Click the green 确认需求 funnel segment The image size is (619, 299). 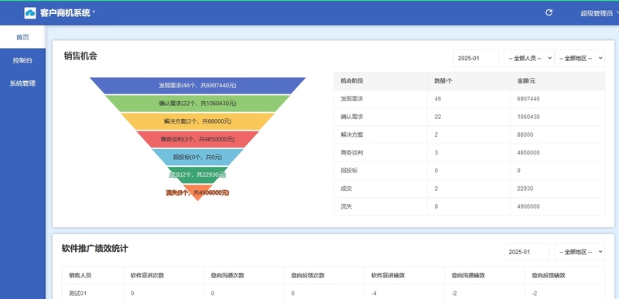[x=197, y=104]
